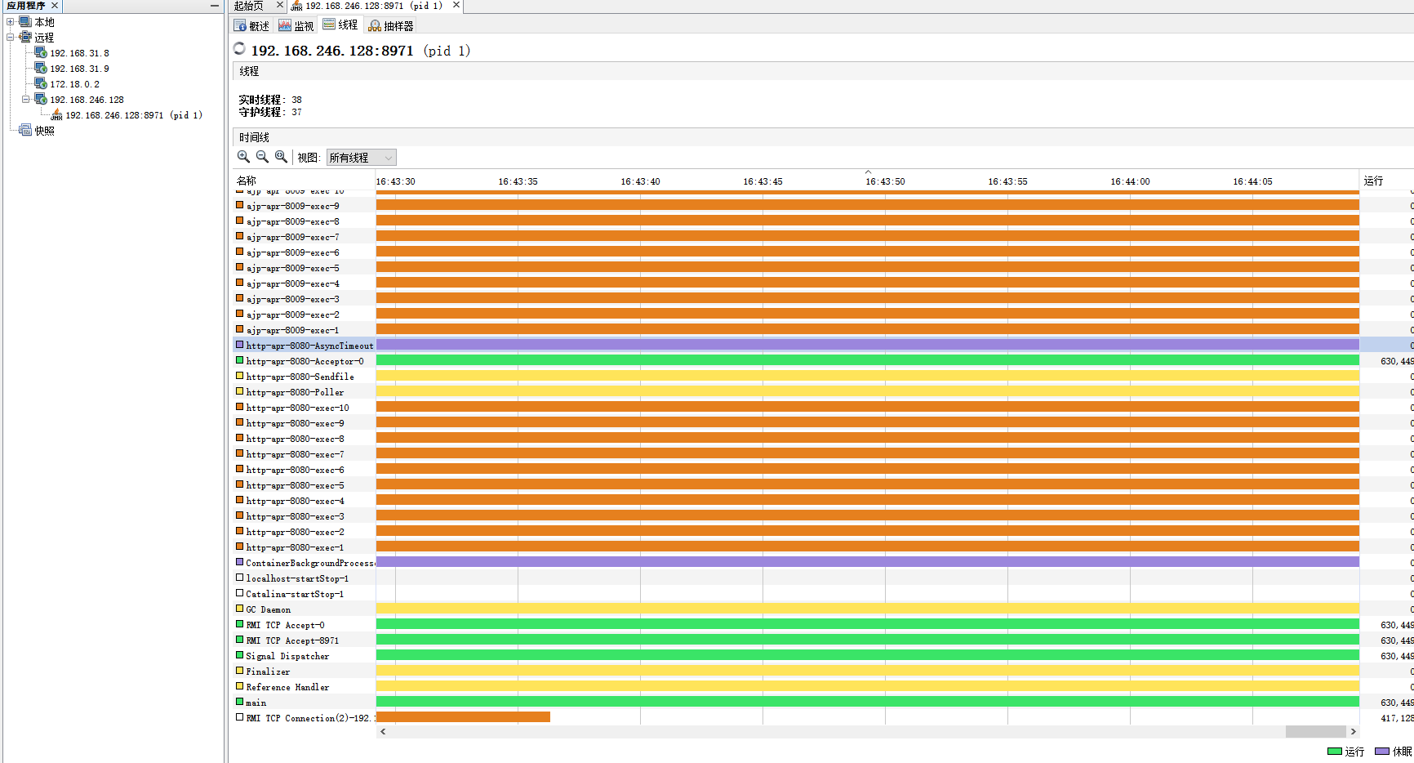Click the JMX application icon in tree

(x=56, y=115)
